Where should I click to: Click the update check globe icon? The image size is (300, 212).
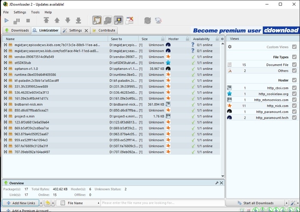(x=159, y=21)
